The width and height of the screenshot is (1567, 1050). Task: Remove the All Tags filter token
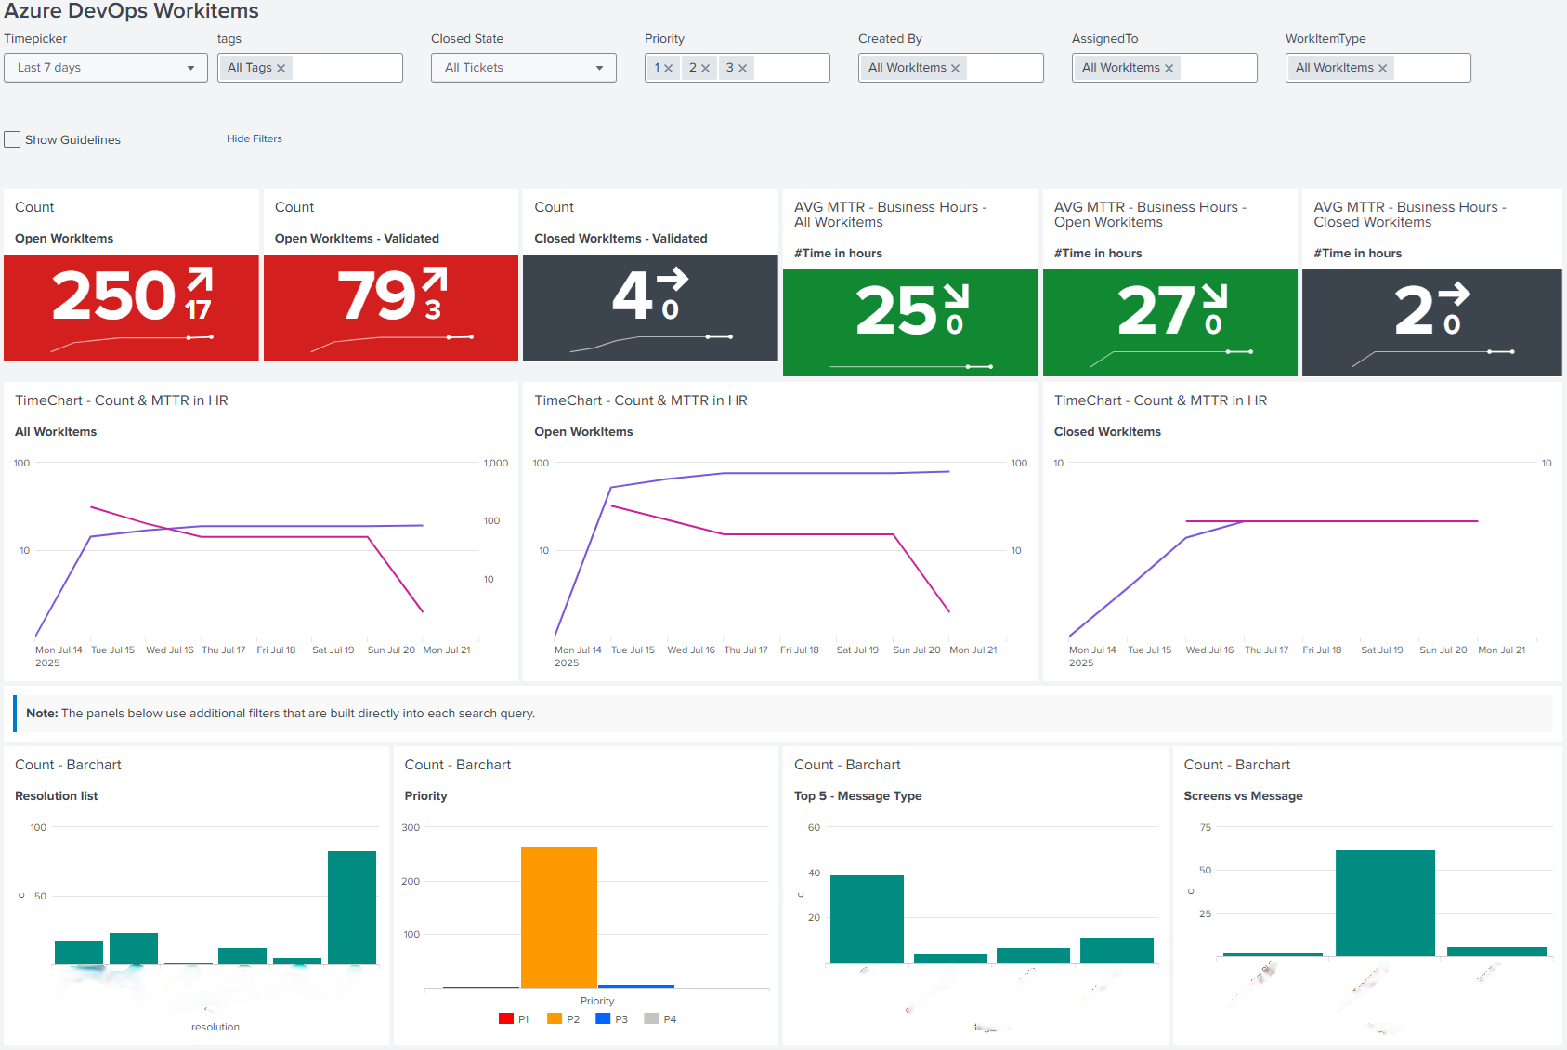click(281, 67)
